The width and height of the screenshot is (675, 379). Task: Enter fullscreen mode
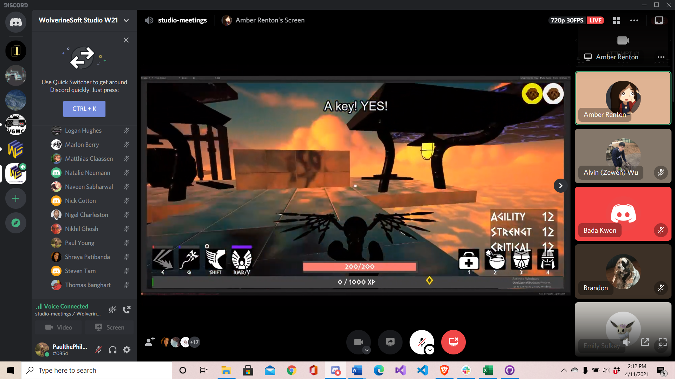click(x=663, y=342)
